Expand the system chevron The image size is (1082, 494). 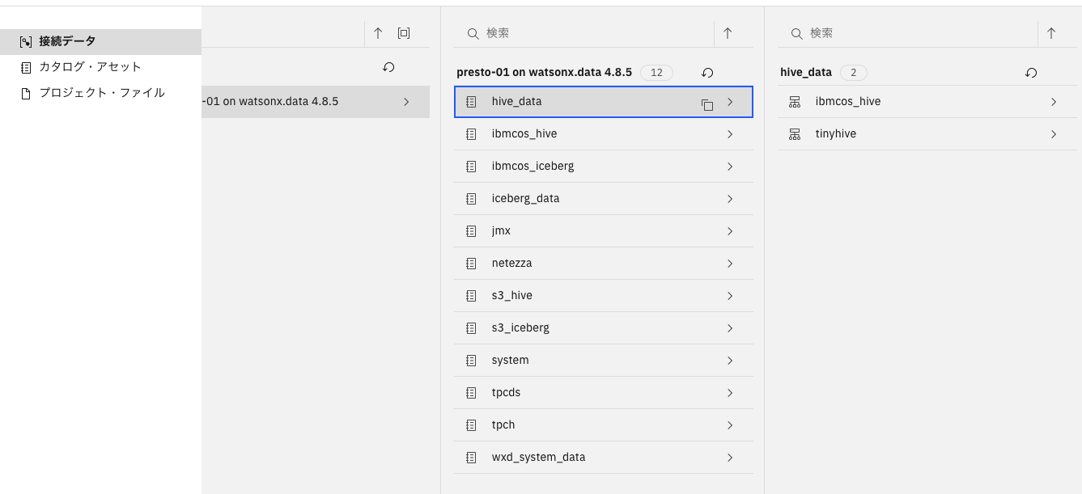(730, 361)
